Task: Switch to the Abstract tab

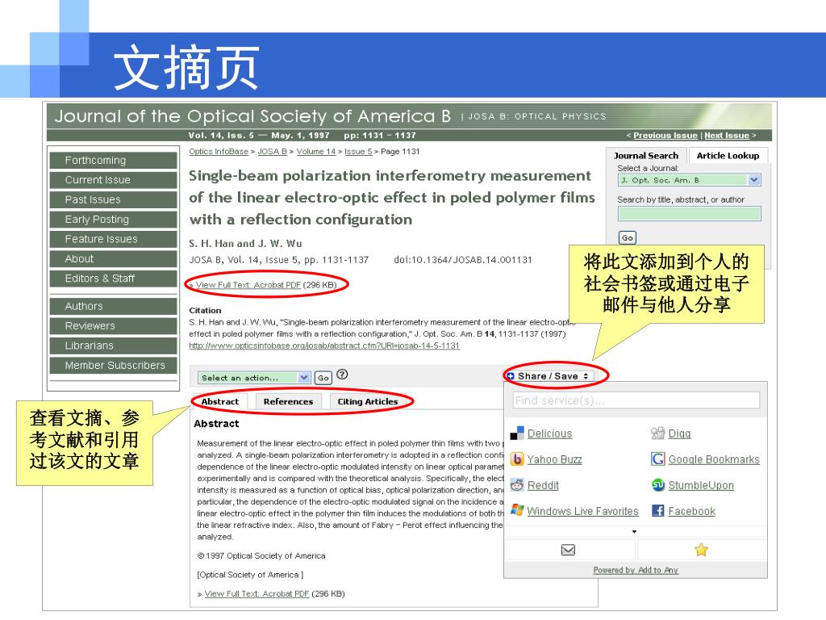Action: pos(219,402)
